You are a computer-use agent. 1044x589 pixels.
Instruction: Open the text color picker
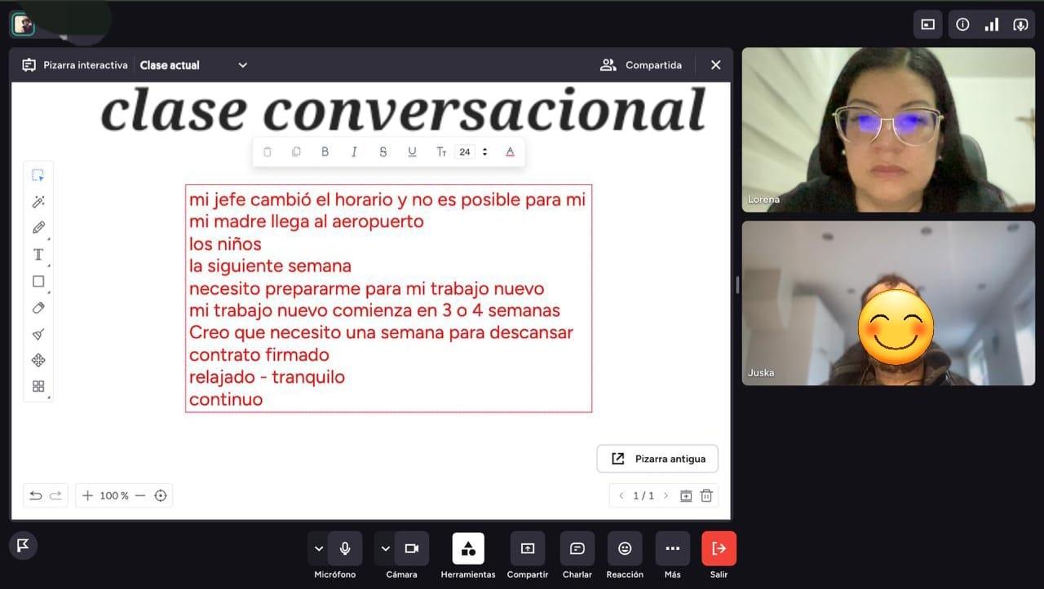pos(510,152)
